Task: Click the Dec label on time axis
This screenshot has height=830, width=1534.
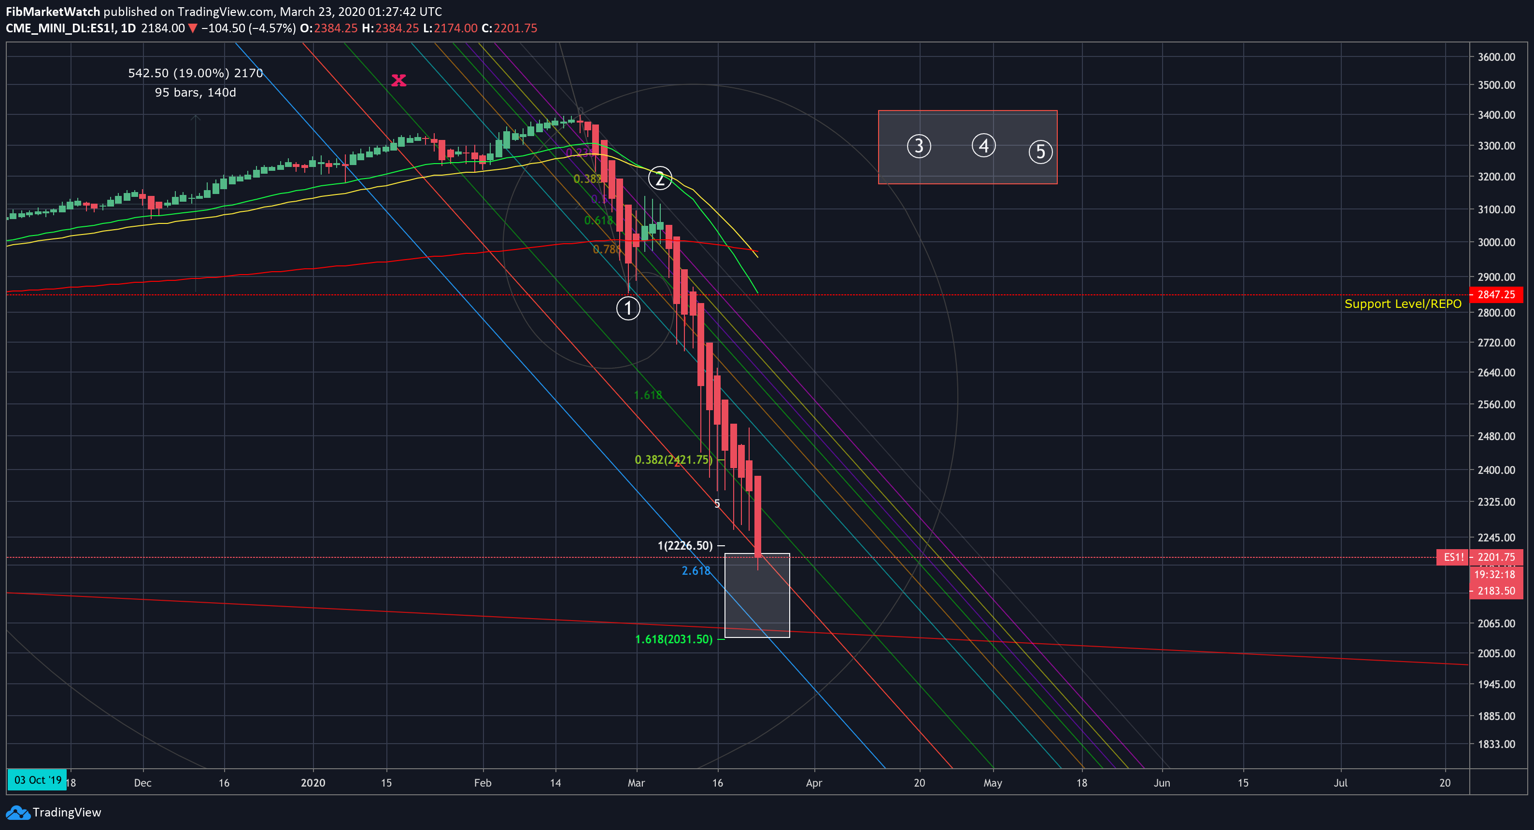Action: [142, 782]
